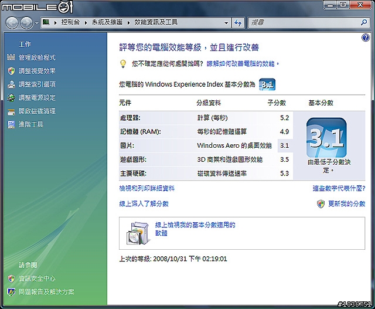
Task: Click the Forward navigation arrow button
Action: pos(26,23)
